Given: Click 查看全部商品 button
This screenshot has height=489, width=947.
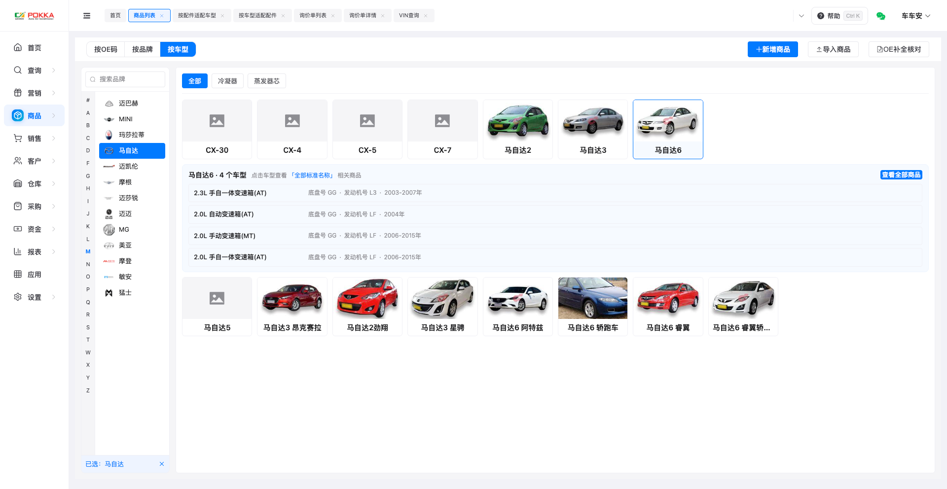Looking at the screenshot, I should coord(901,175).
